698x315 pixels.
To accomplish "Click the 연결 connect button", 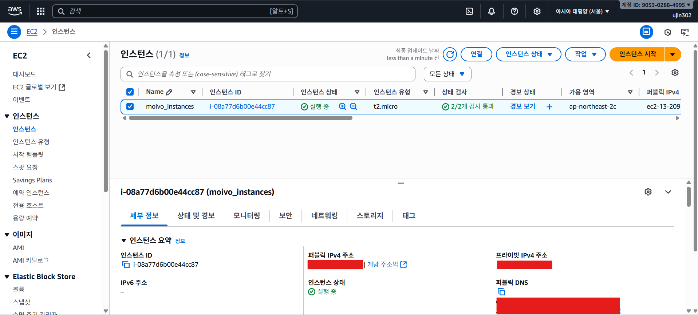I will [476, 54].
